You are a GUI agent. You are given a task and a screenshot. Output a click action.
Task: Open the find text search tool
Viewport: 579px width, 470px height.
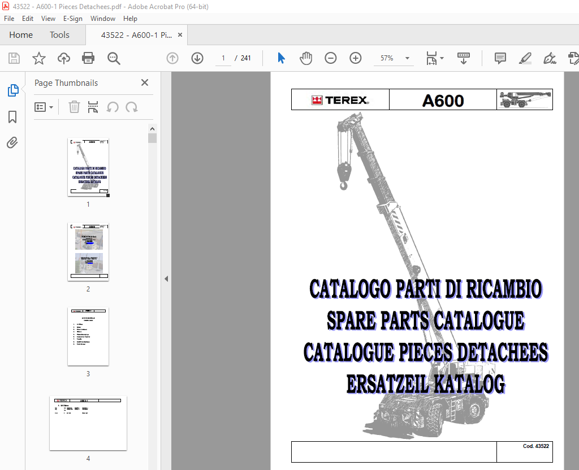point(113,58)
